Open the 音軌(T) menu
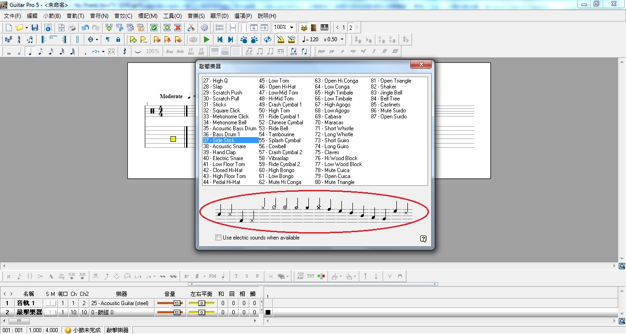626x334 pixels. [76, 16]
